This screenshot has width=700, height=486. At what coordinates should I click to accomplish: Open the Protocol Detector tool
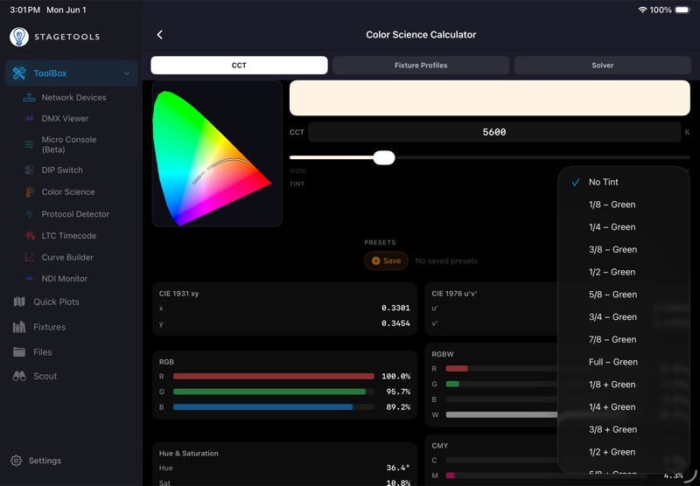(72, 214)
